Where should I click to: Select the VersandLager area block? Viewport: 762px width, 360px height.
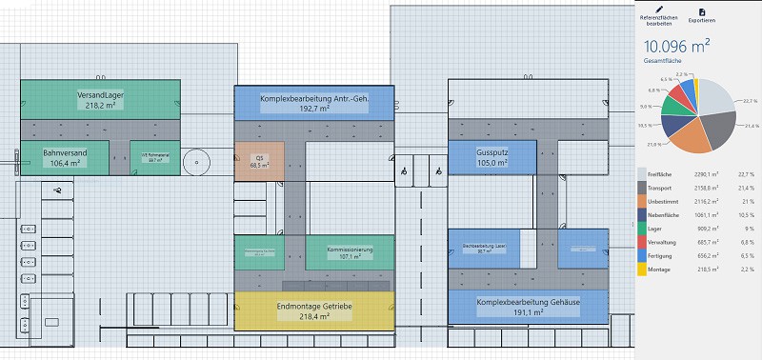pyautogui.click(x=100, y=100)
